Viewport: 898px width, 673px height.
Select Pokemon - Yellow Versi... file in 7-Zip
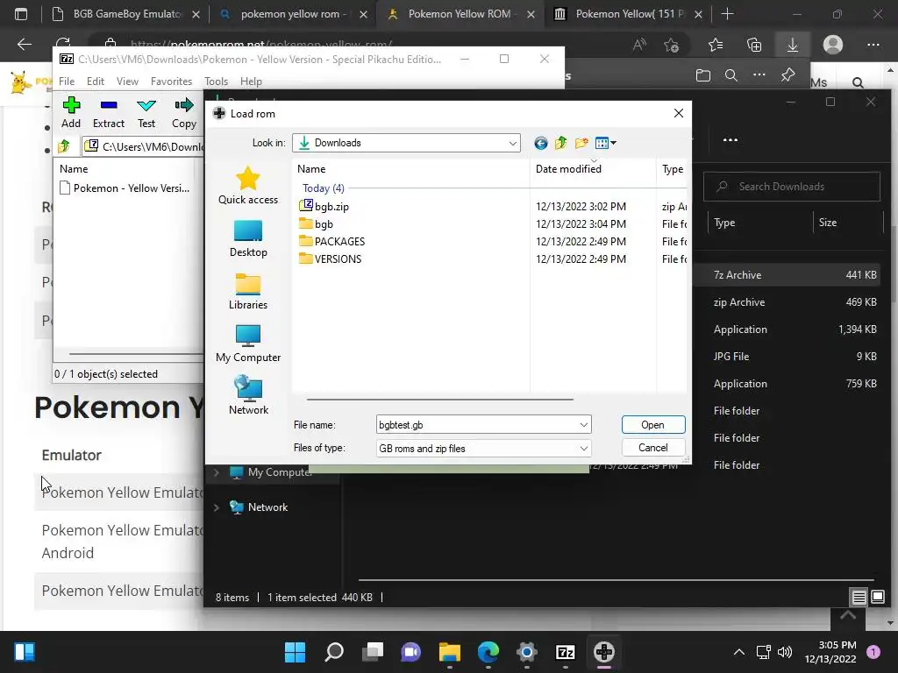125,188
